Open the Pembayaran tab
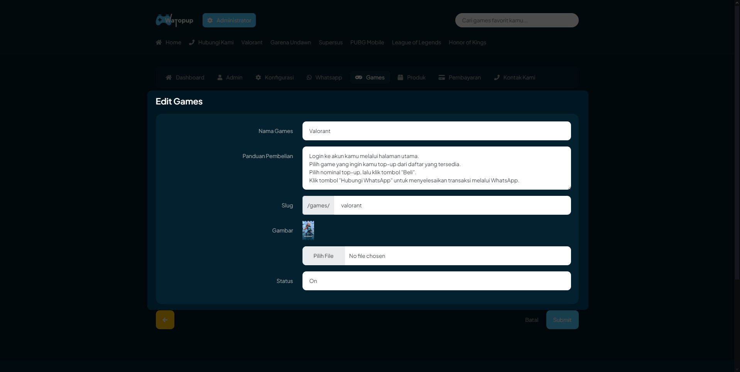 point(460,77)
